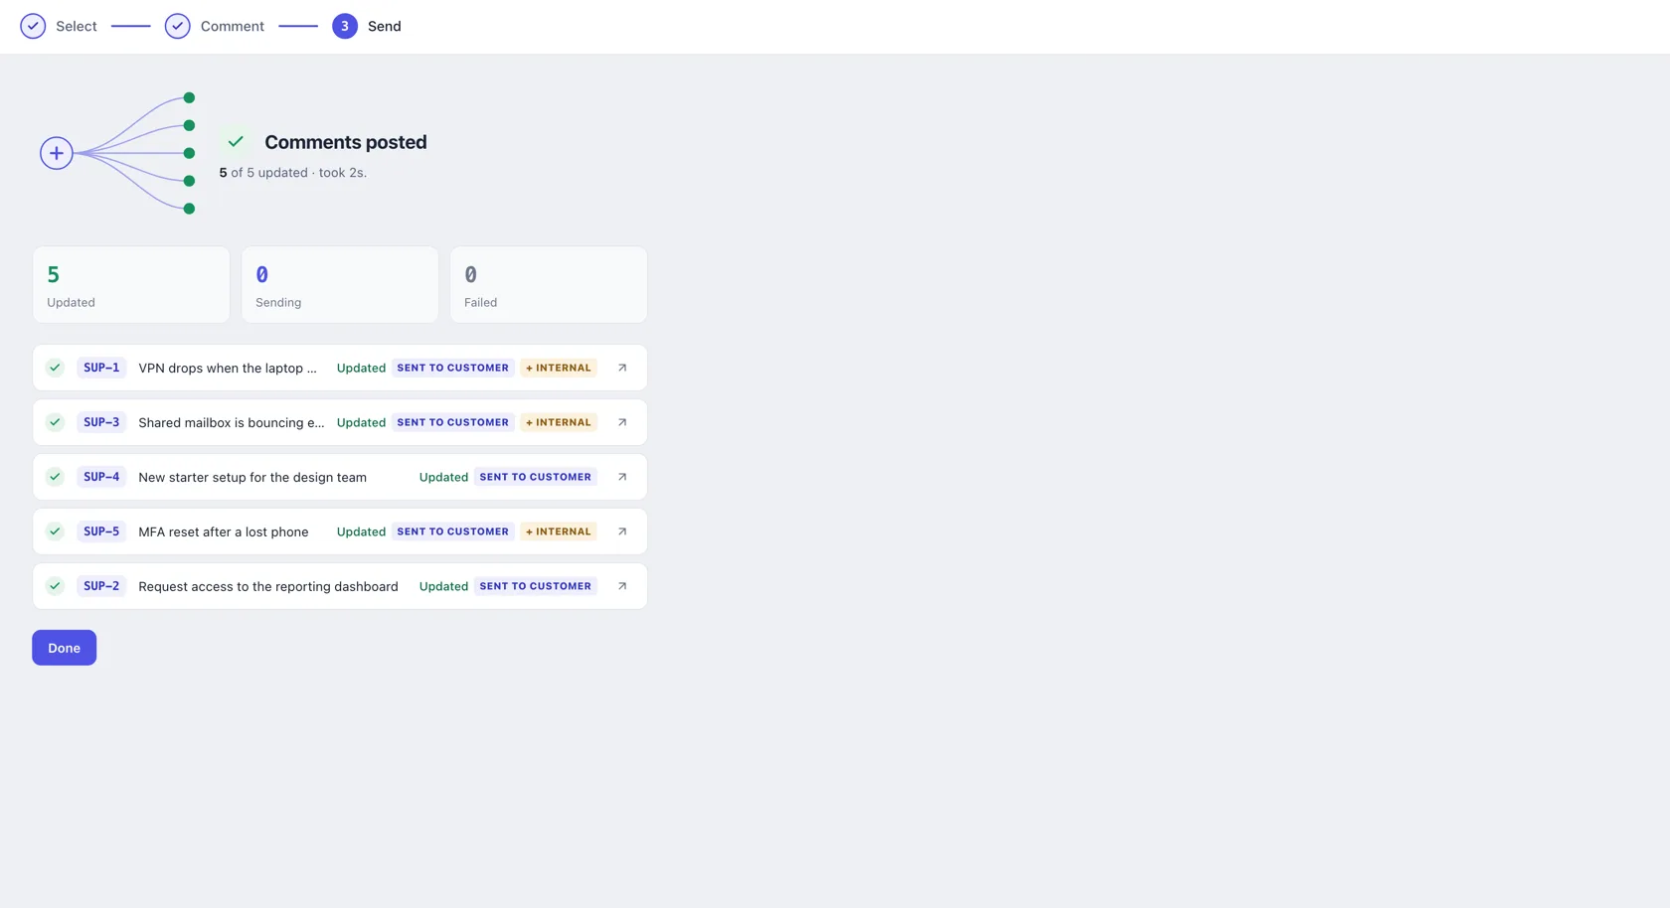This screenshot has width=1670, height=908.
Task: Click SENT TO CUSTOMER badge on SUP-1 row
Action: [x=453, y=368]
